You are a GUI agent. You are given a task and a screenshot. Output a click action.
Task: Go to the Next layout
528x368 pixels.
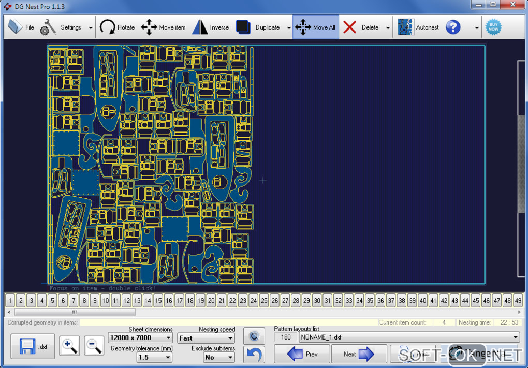click(359, 354)
